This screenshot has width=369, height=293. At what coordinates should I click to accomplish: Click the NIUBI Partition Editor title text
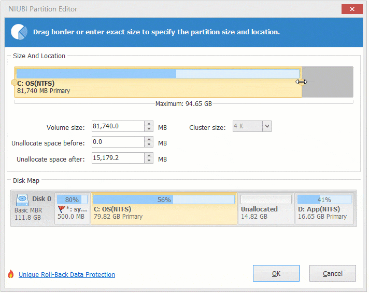tap(43, 9)
